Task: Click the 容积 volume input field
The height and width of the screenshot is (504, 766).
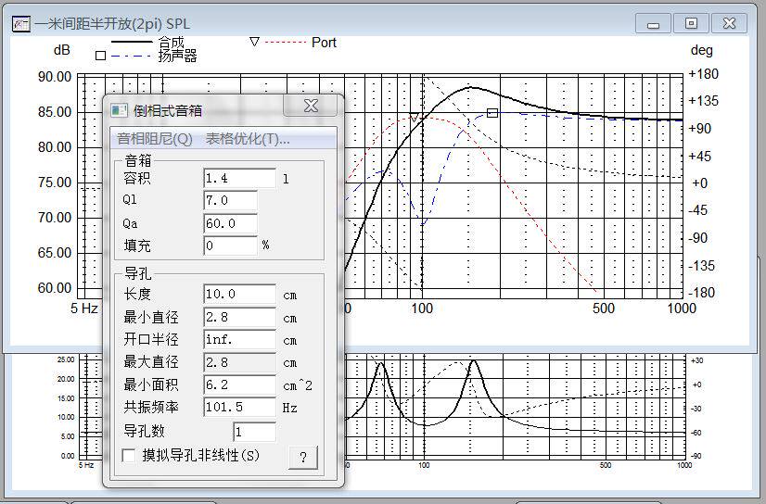Action: 239,178
